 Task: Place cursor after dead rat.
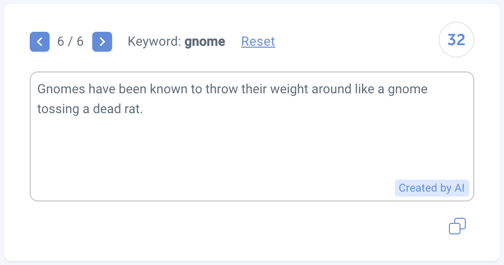[x=142, y=109]
